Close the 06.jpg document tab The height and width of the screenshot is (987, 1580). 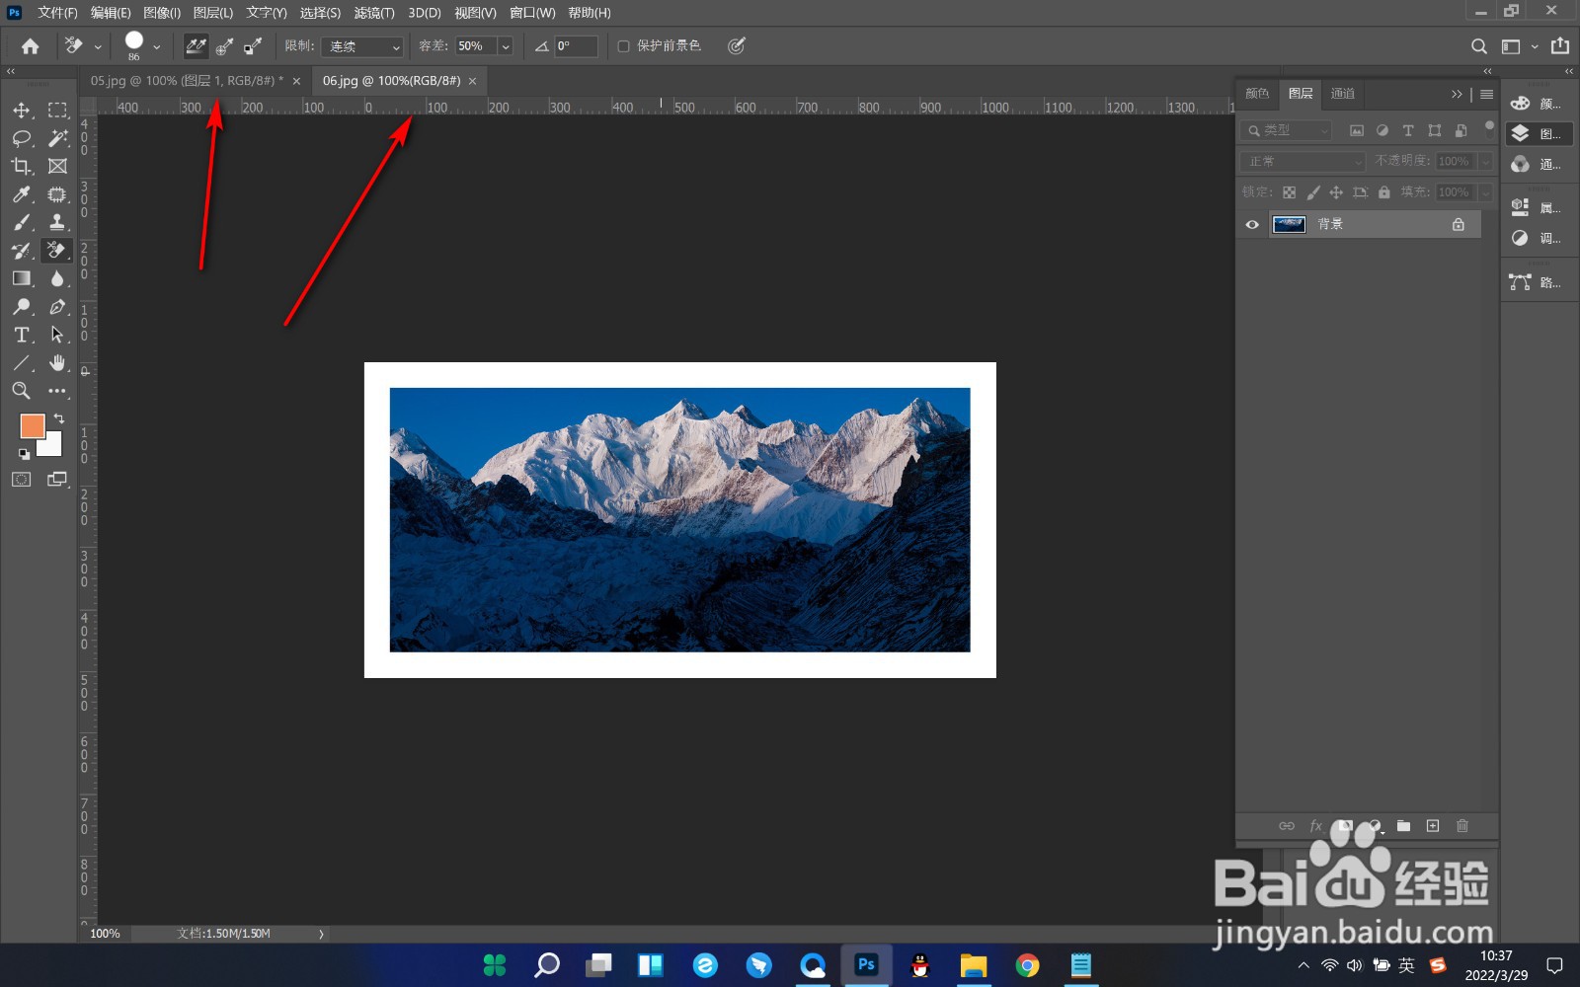(x=472, y=81)
